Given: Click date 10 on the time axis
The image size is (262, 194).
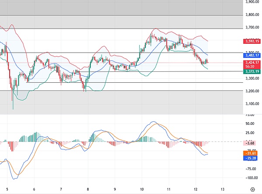Looking at the screenshot, I should [142, 189].
